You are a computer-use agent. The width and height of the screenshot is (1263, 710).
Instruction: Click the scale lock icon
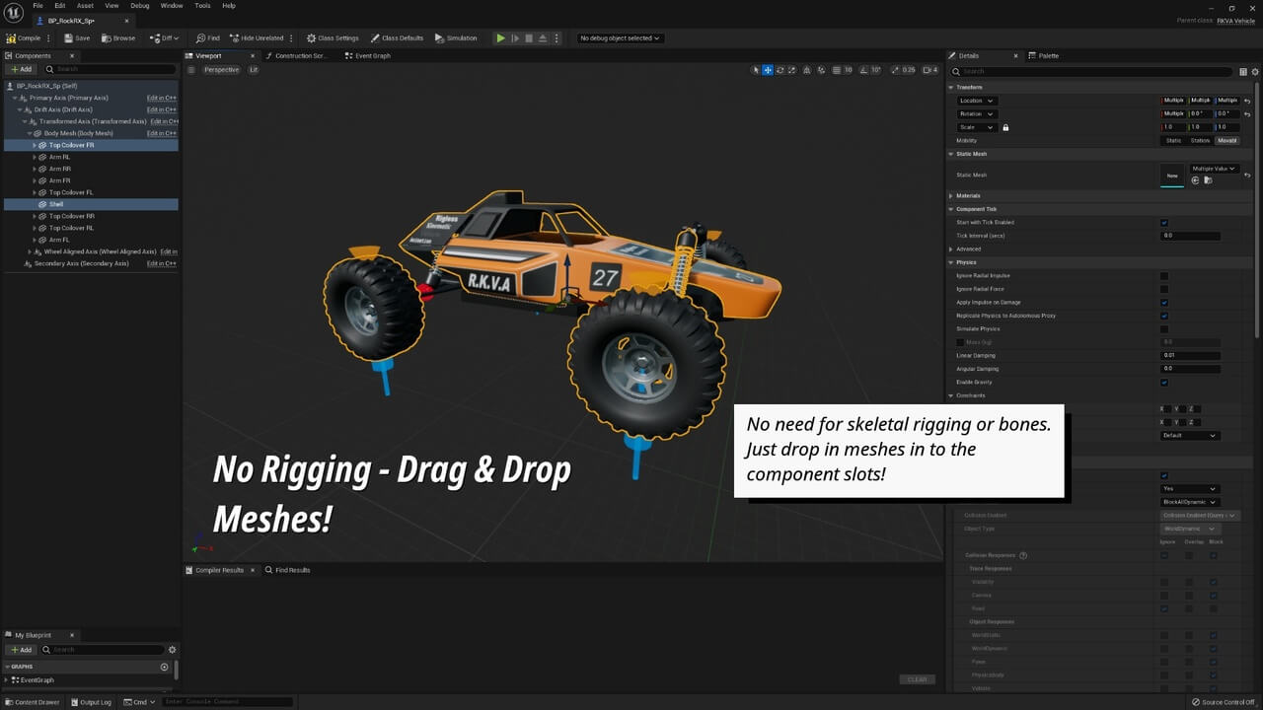1005,127
